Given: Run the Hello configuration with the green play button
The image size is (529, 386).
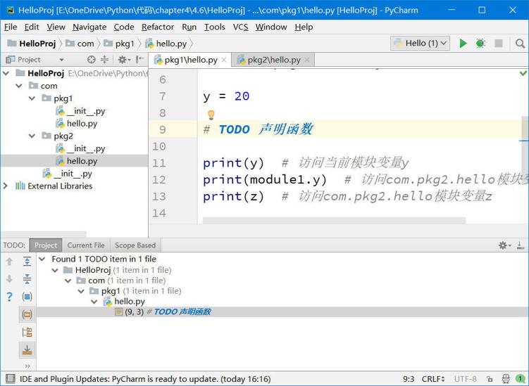Looking at the screenshot, I should [463, 43].
